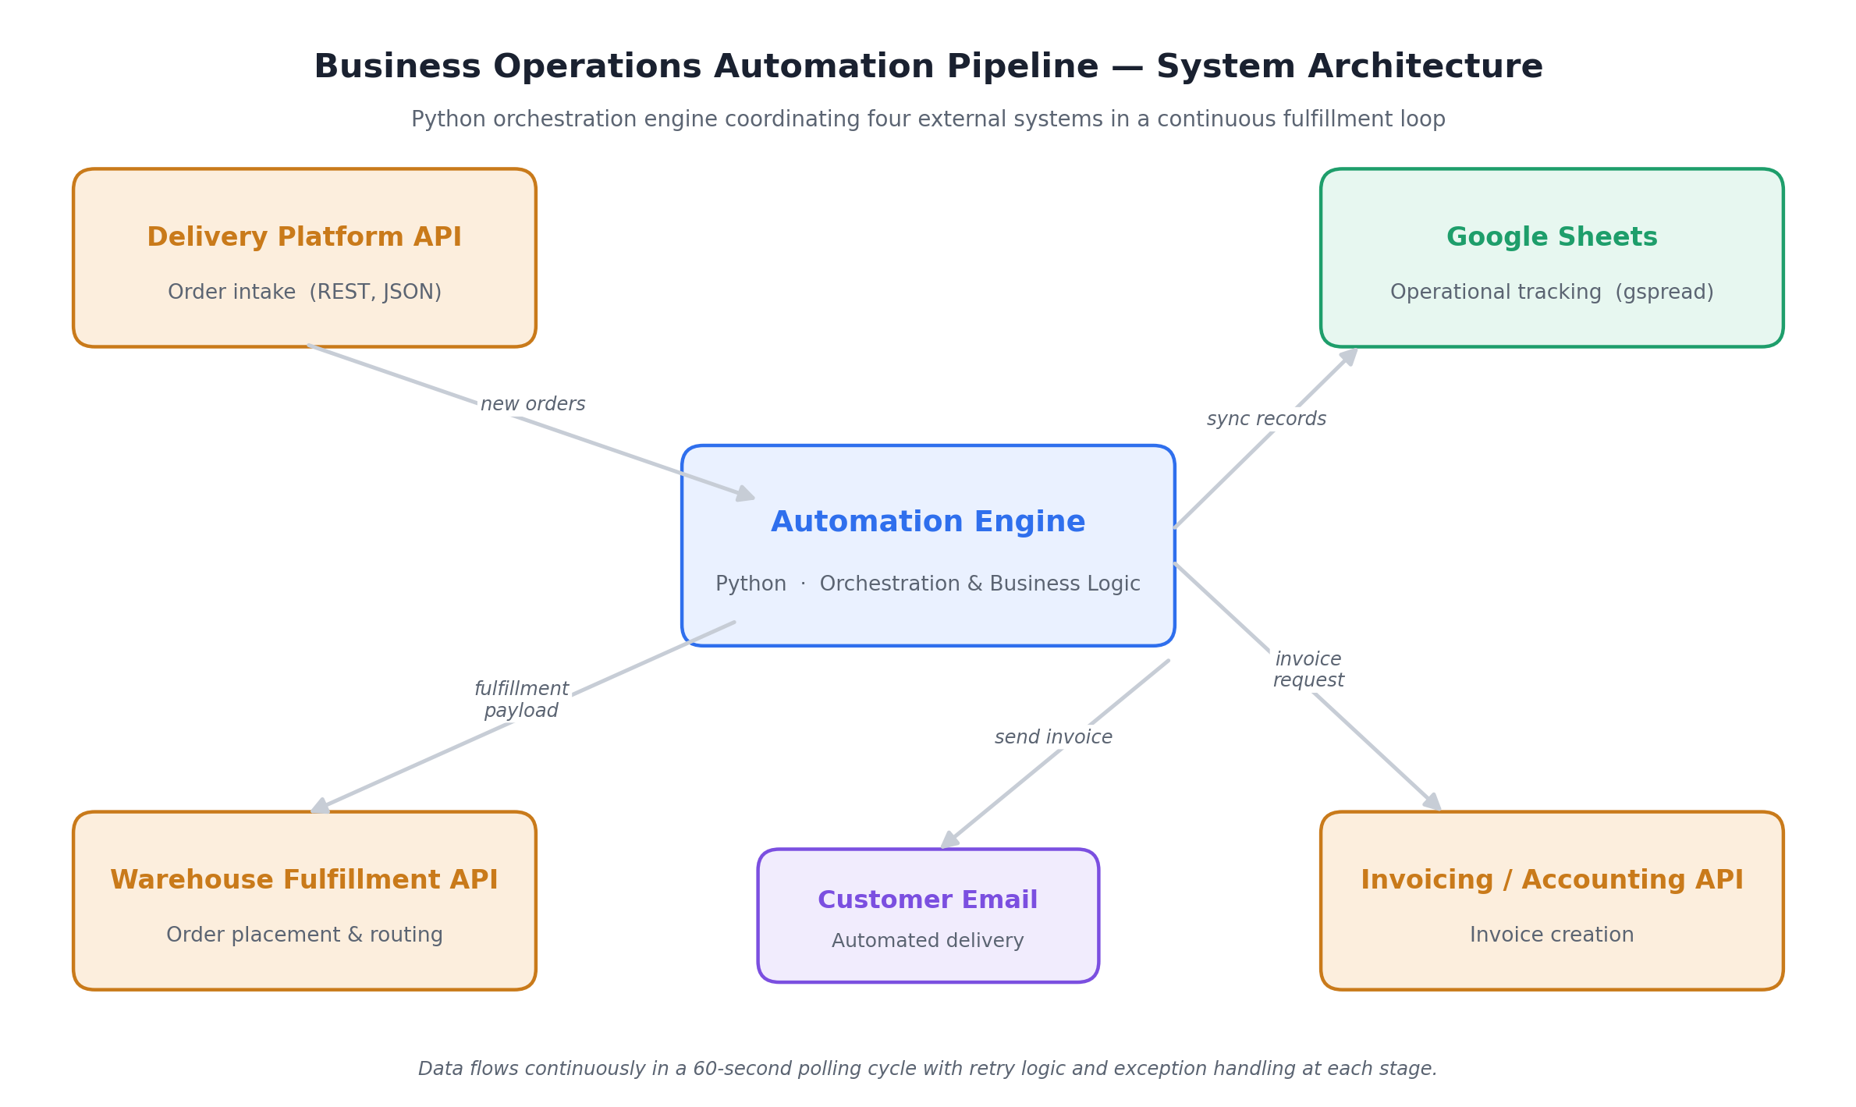Click the Invoicing / Accounting API box
This screenshot has height=1107, width=1856.
pos(1552,900)
